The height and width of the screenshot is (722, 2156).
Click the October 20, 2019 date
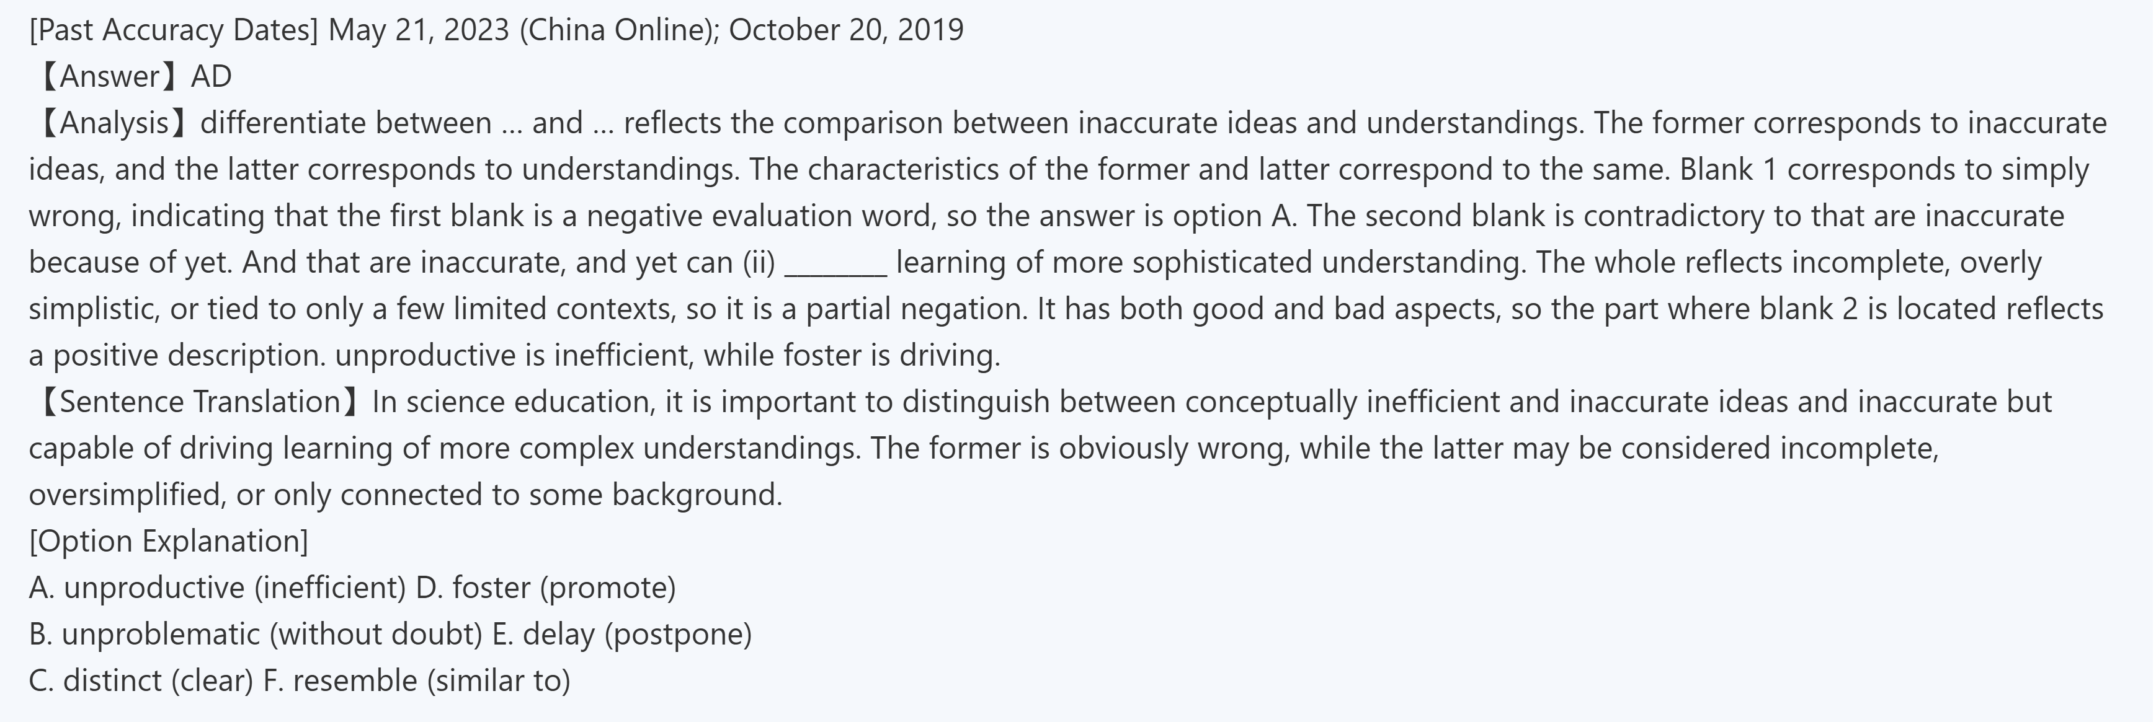pyautogui.click(x=845, y=30)
